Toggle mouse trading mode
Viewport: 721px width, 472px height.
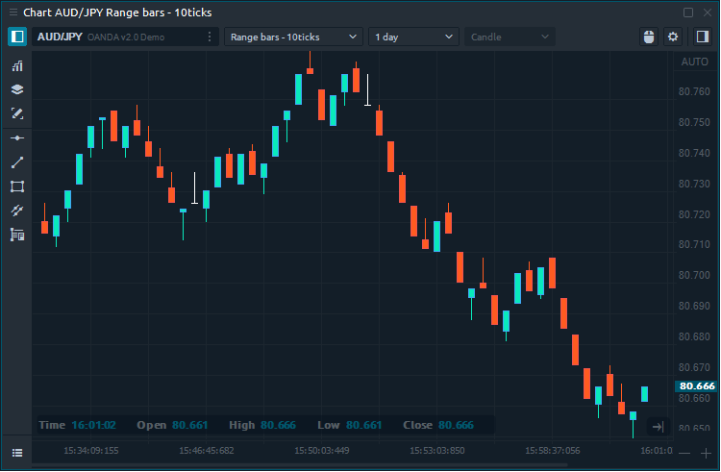click(x=648, y=37)
